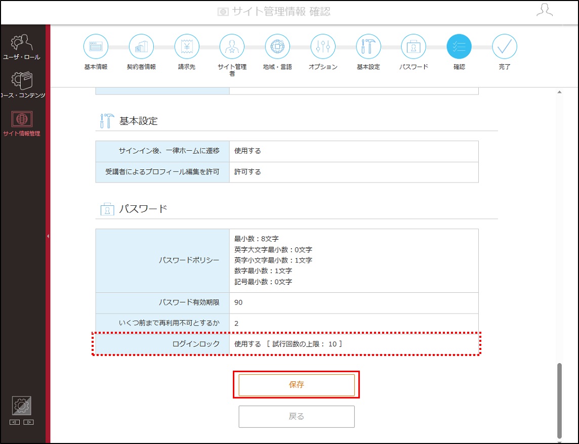
Task: Click the vertical scrollbar thumb
Action: point(559,401)
